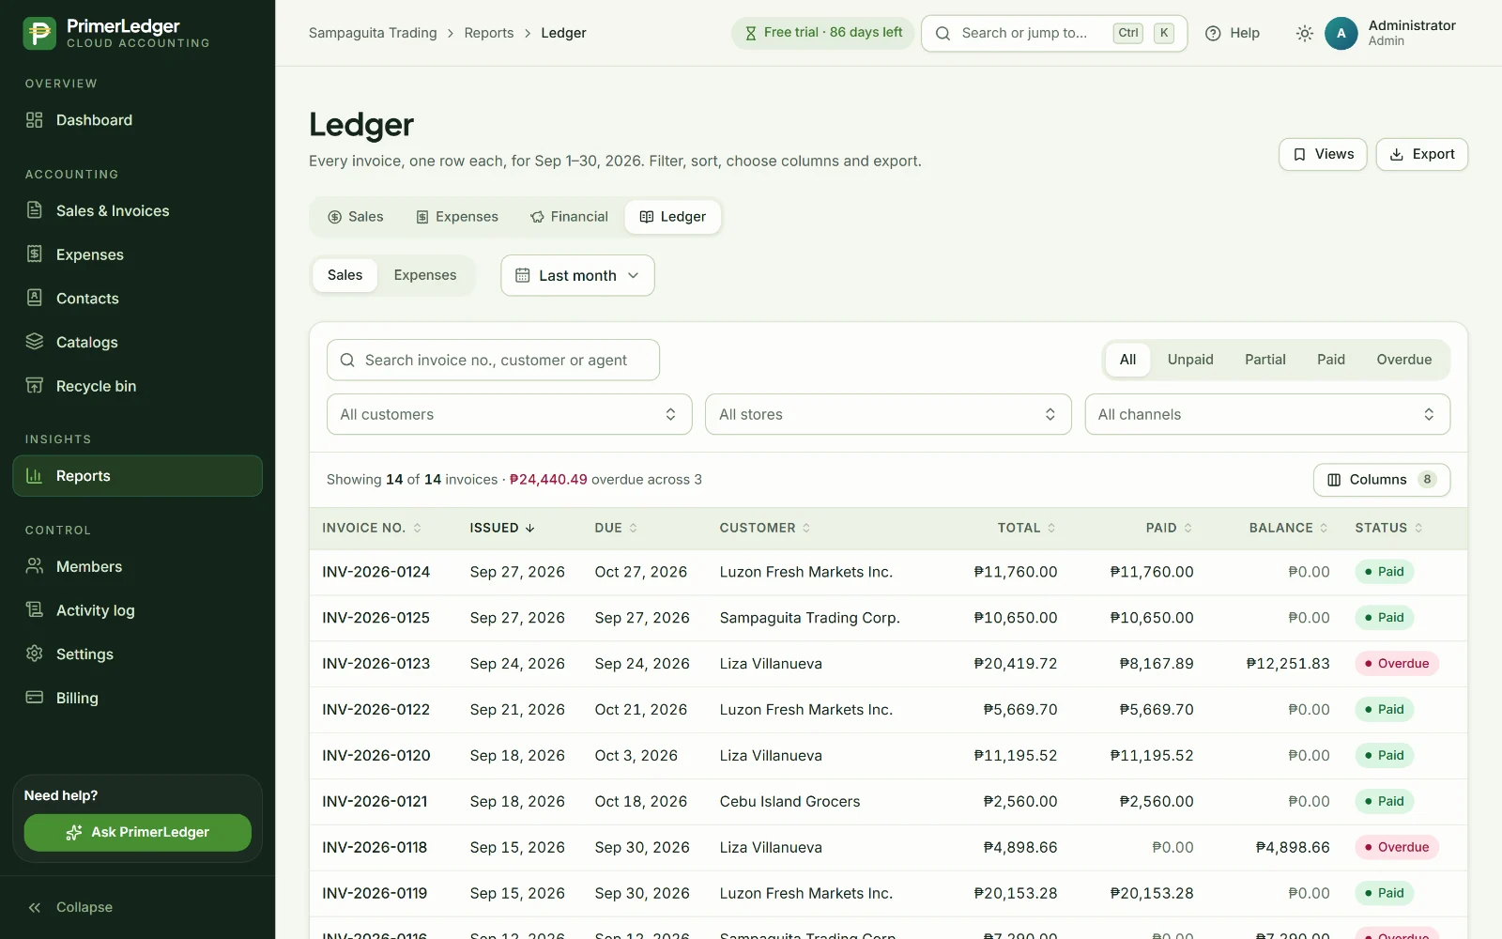Screen dimensions: 1502x939
Task: Open the Recycle bin
Action: pos(137,386)
